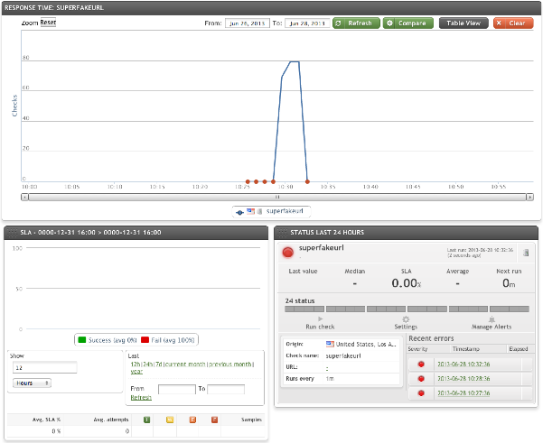The width and height of the screenshot is (543, 443).
Task: Click the chart's horizontal time scrollbar
Action: (276, 194)
